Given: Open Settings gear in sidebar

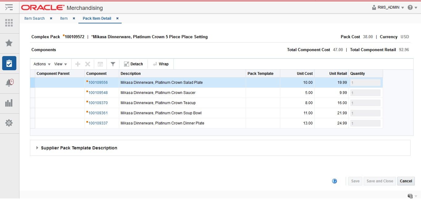Looking at the screenshot, I should click(x=9, y=123).
